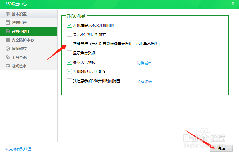239x154 pixels.
Task: Click the 显示天气预报 label text
Action: click(84, 62)
